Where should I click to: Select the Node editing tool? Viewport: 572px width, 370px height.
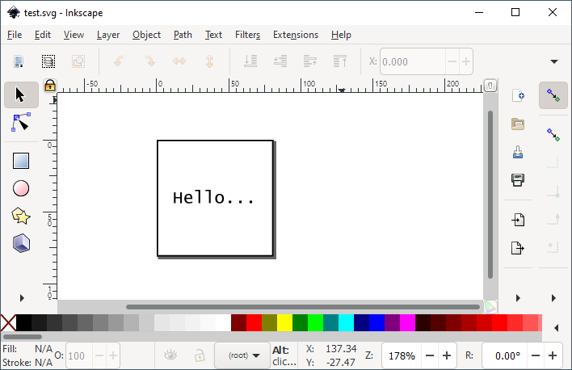[x=21, y=122]
